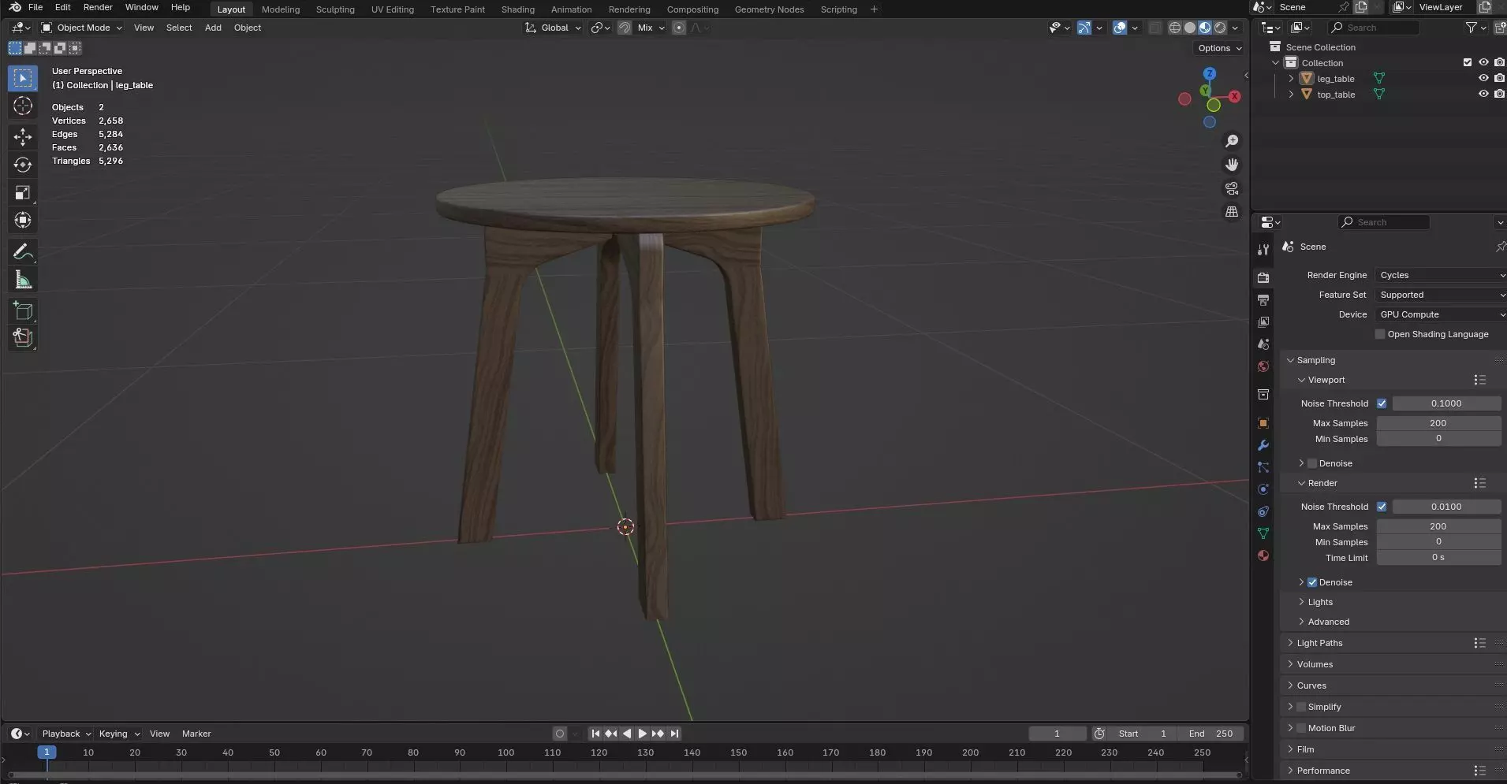This screenshot has width=1507, height=784.
Task: Open Device dropdown GPU Compute
Action: pos(1440,314)
